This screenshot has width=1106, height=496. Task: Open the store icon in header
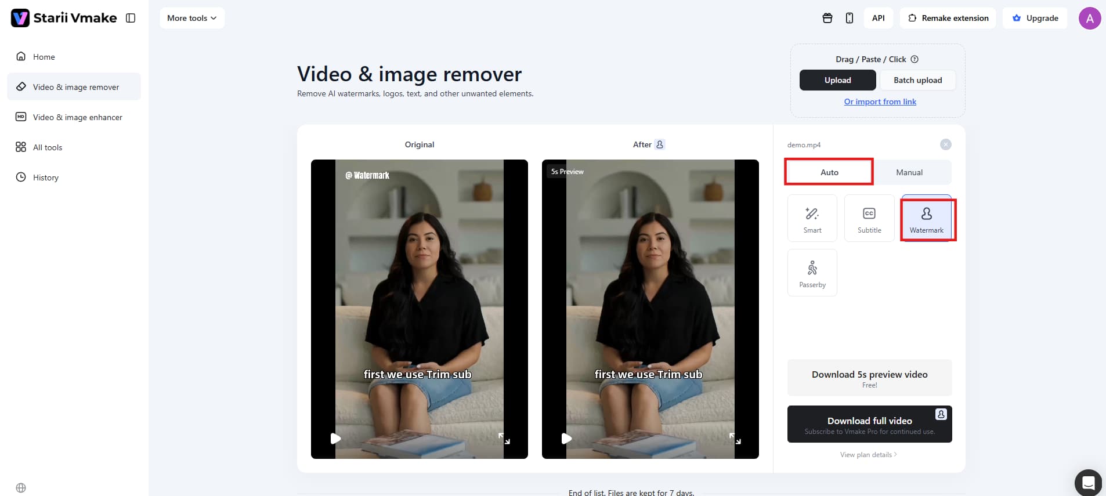tap(827, 18)
